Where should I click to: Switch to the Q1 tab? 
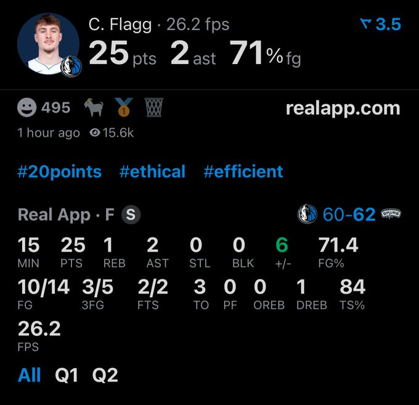[67, 375]
